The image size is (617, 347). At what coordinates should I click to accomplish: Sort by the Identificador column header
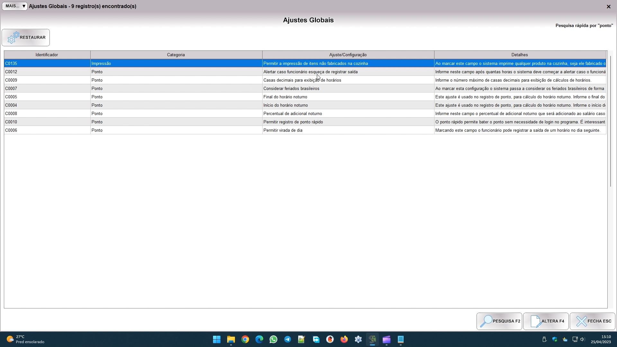pyautogui.click(x=47, y=55)
